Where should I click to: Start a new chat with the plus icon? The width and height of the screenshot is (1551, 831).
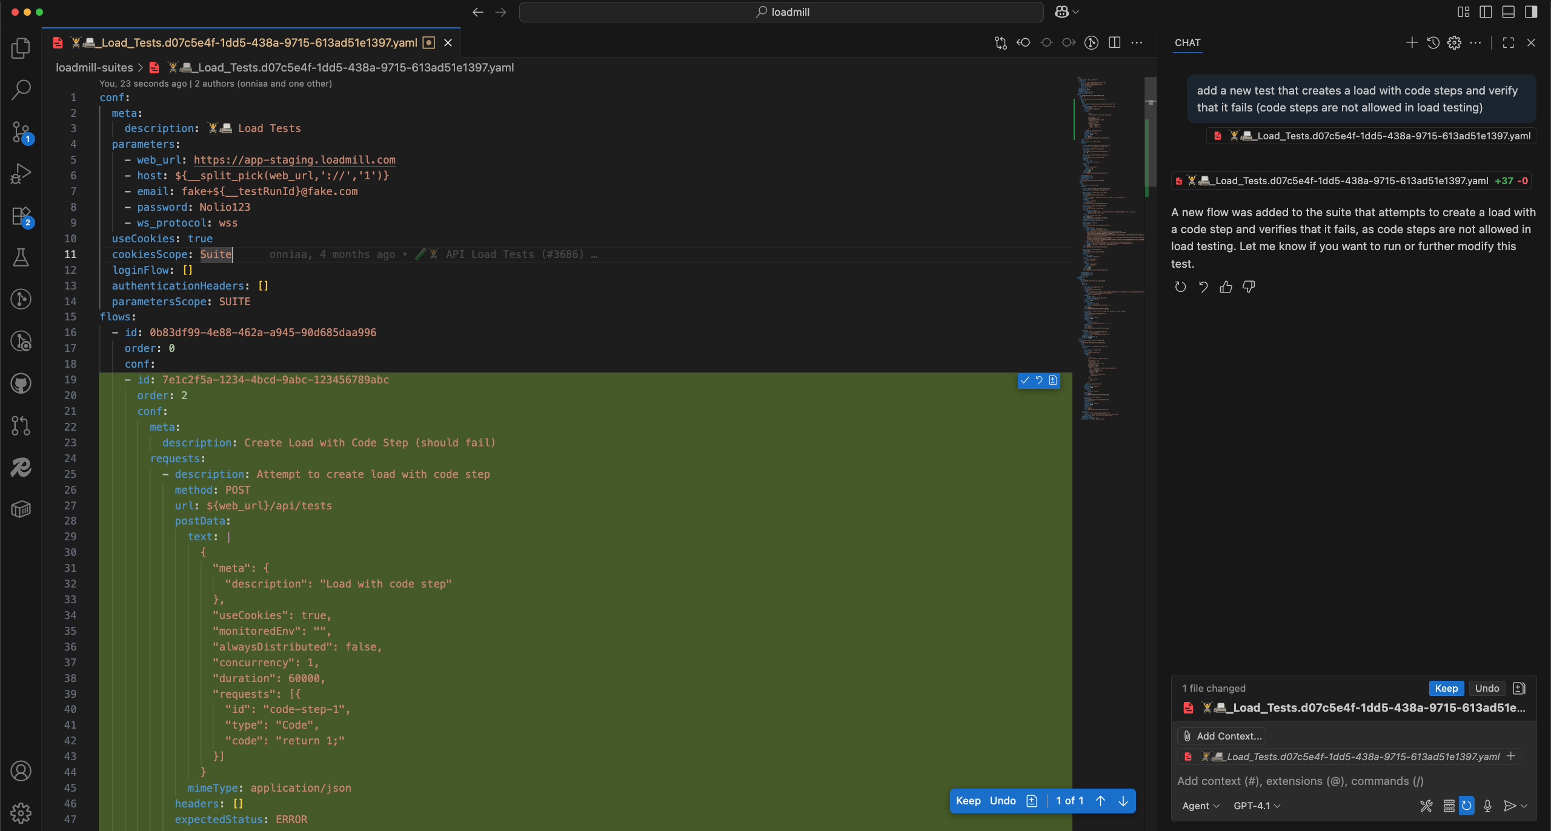tap(1411, 42)
